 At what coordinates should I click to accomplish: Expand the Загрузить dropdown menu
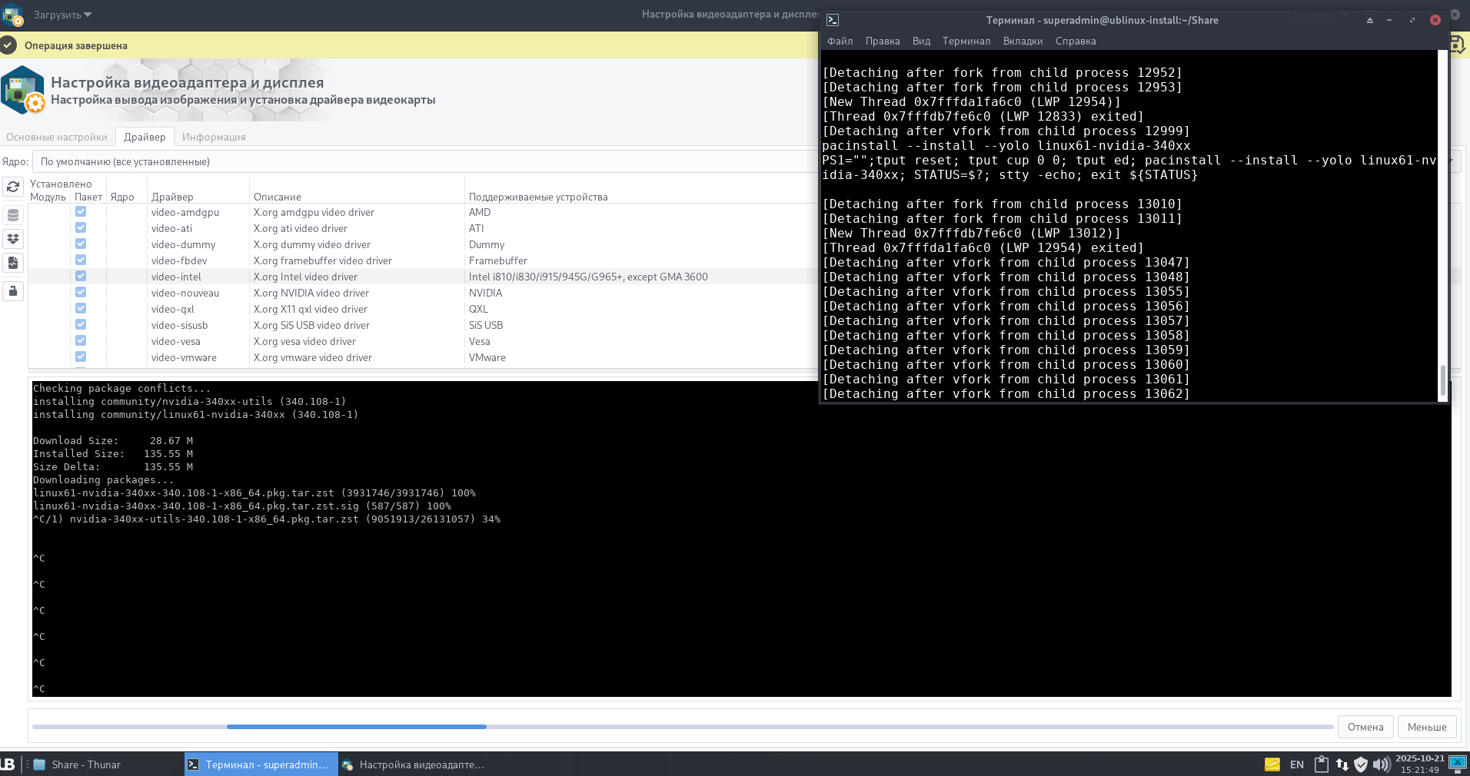pos(63,15)
